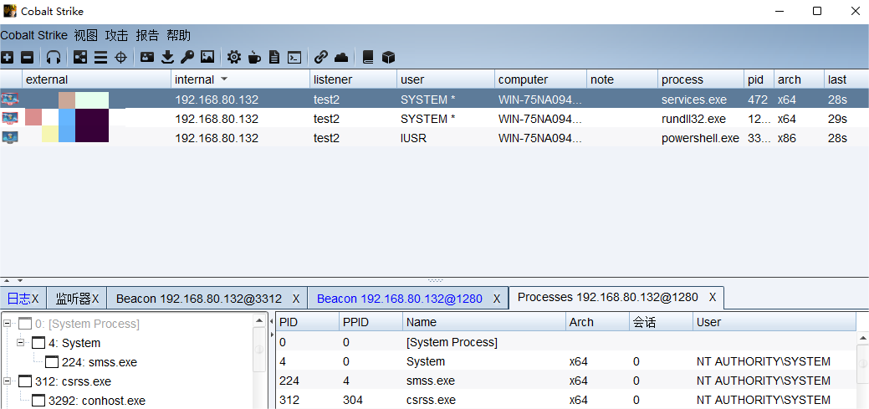Click beacon icon of powershell.exe session row
Screen dimensions: 869x409
(10, 137)
